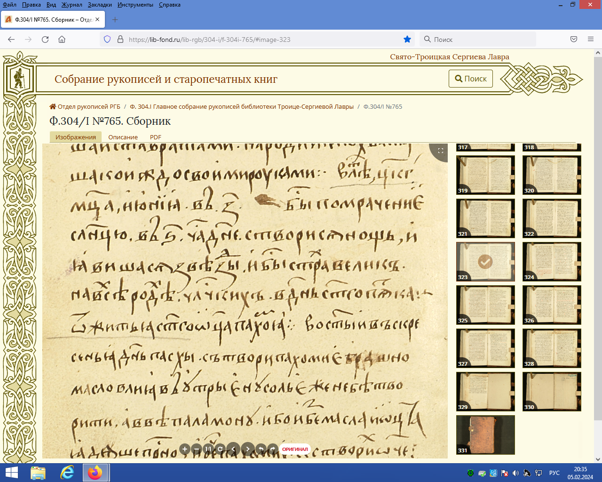Switch to the Описание tab
This screenshot has height=482, width=602.
123,137
